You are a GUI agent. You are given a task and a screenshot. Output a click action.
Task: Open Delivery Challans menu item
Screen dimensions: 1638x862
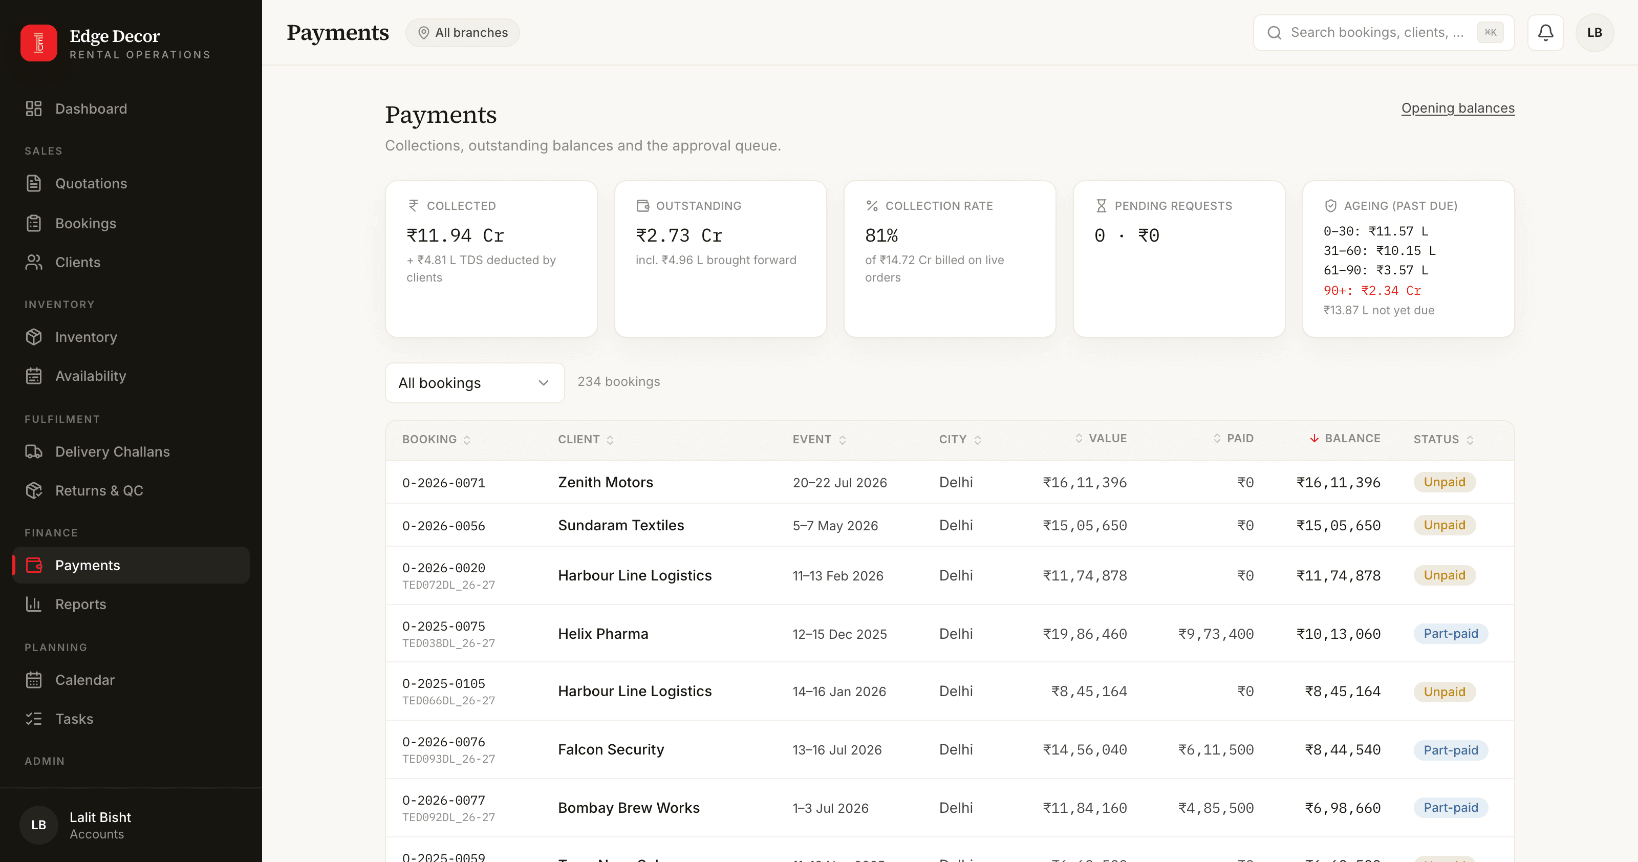tap(131, 452)
